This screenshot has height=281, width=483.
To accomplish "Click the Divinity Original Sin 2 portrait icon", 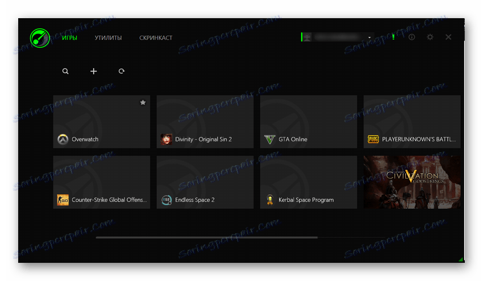I will [x=166, y=139].
